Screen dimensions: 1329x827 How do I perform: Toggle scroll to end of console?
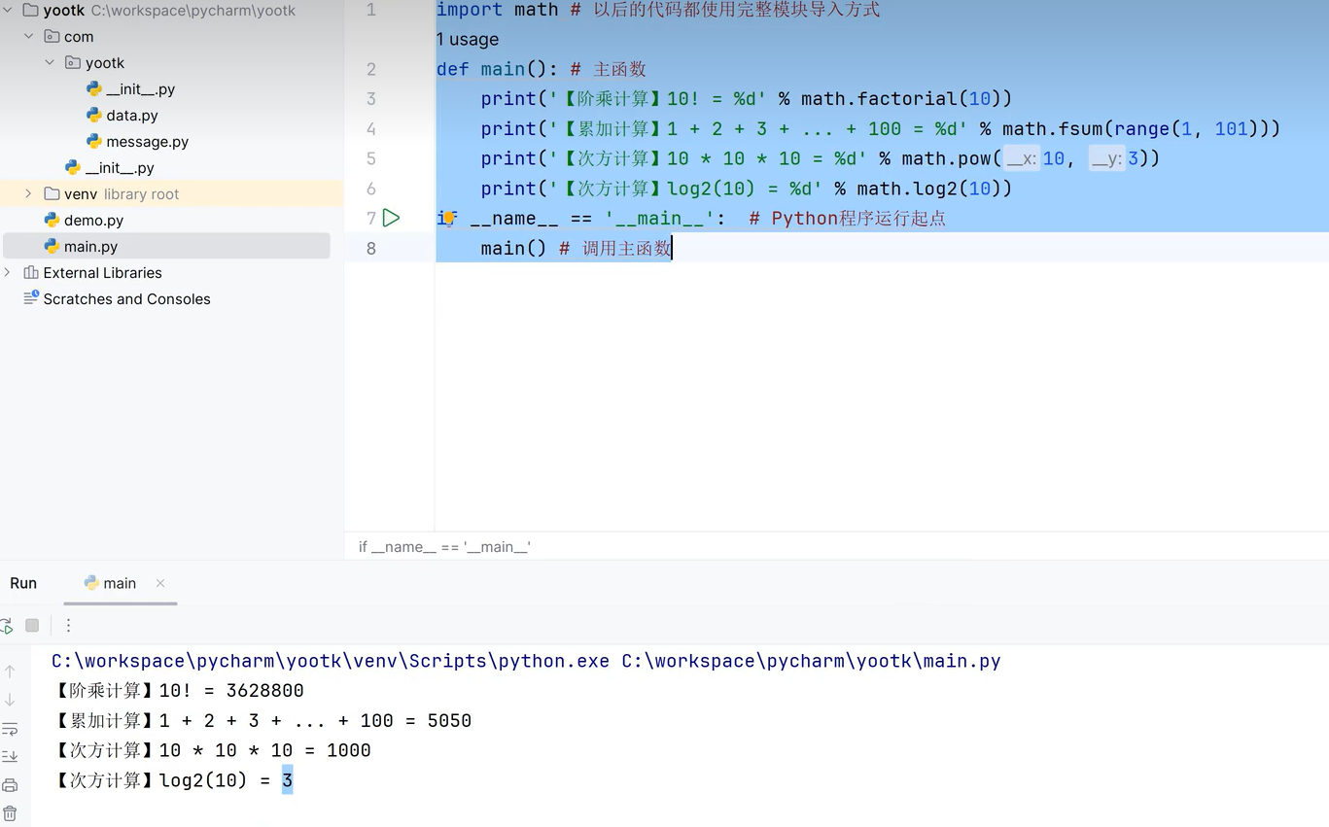pyautogui.click(x=10, y=756)
